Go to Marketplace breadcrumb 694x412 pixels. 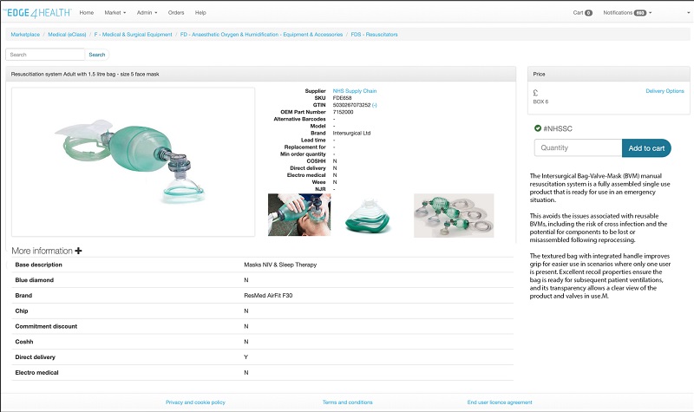[x=25, y=35]
